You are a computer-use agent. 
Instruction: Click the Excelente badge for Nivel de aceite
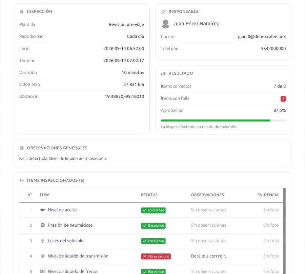click(153, 210)
